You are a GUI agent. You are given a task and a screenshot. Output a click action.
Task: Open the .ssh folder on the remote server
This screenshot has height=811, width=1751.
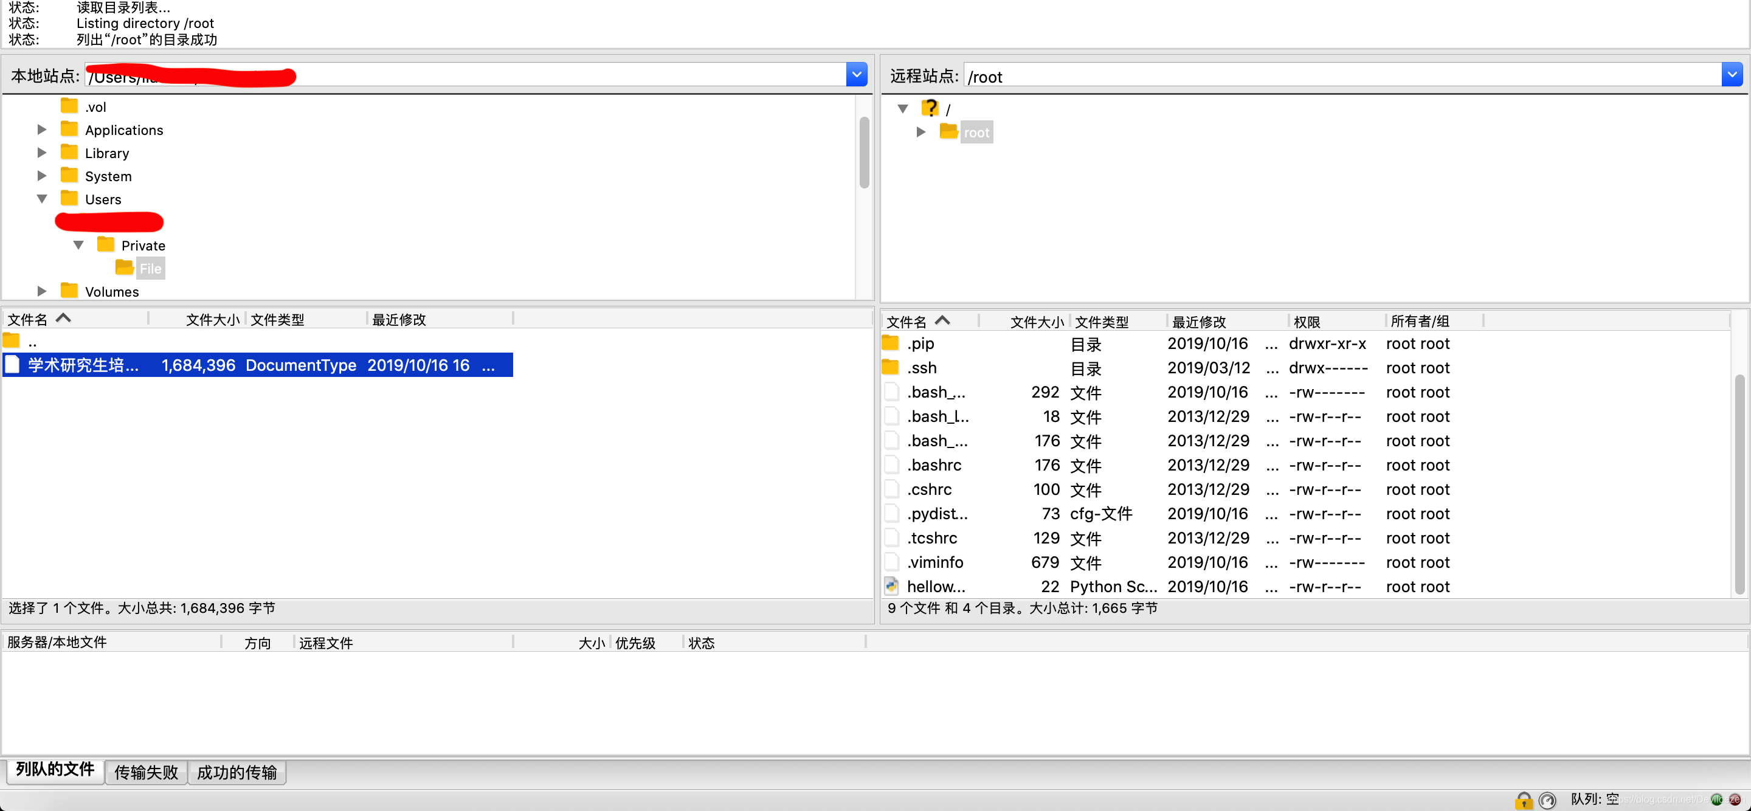(x=922, y=368)
